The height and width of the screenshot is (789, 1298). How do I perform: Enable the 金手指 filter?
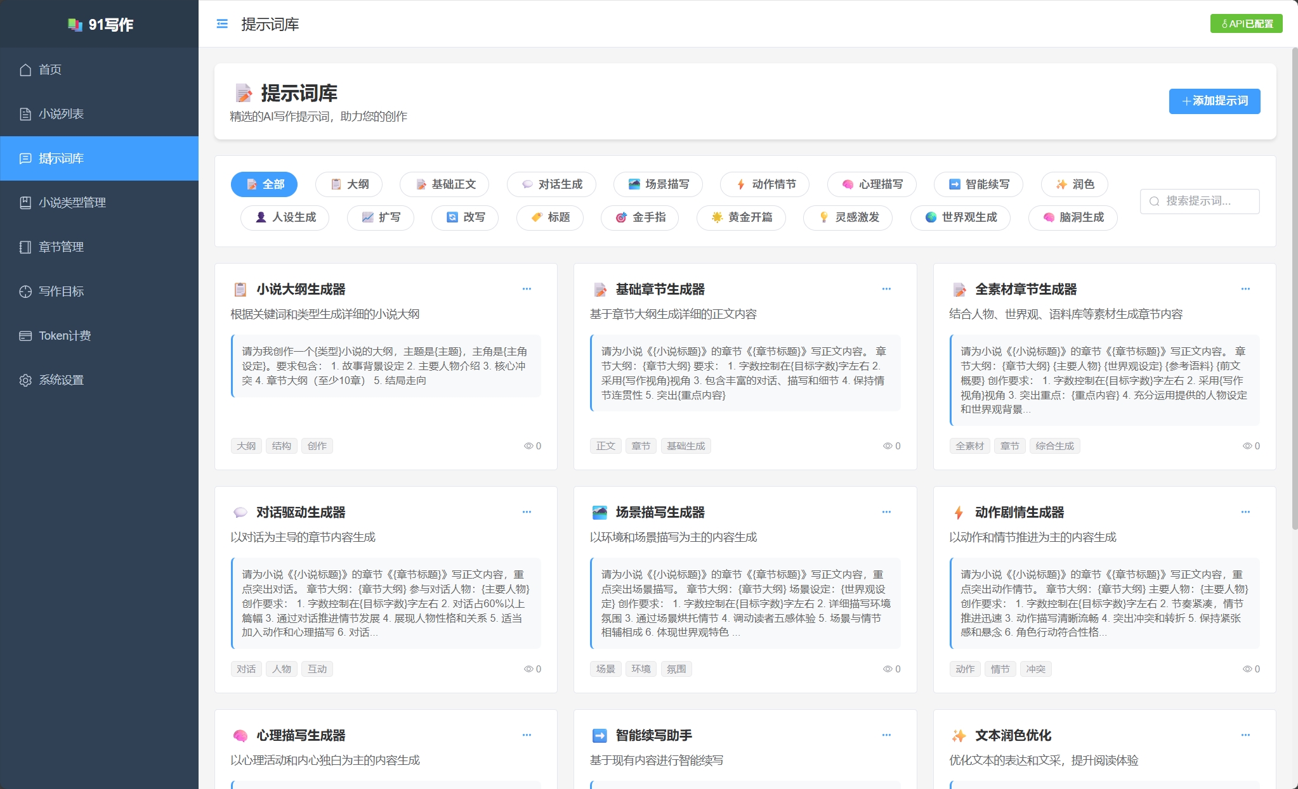(639, 217)
